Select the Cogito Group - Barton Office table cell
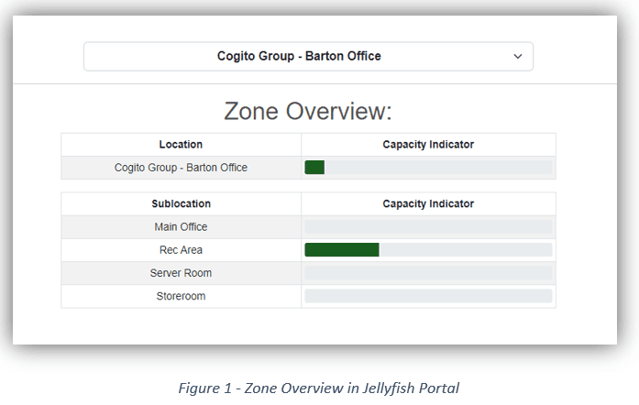This screenshot has height=405, width=639. [181, 168]
